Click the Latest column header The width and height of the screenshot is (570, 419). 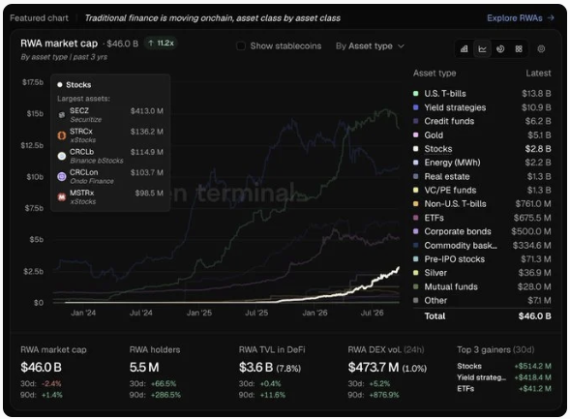point(538,73)
